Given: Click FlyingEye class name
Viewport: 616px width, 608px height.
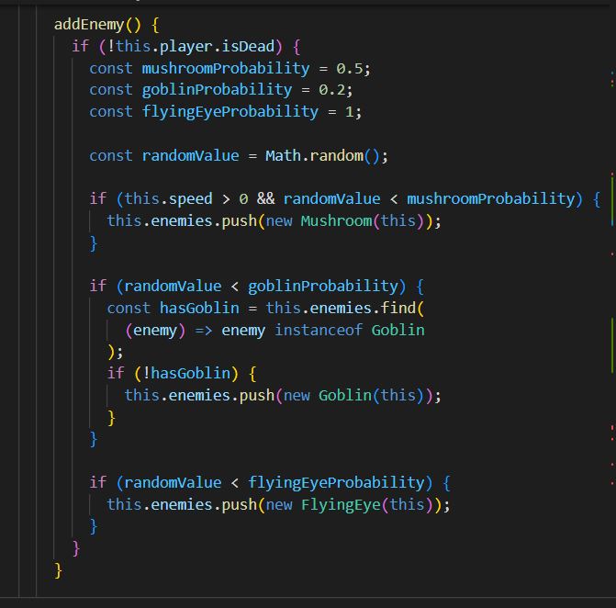Looking at the screenshot, I should [x=341, y=504].
